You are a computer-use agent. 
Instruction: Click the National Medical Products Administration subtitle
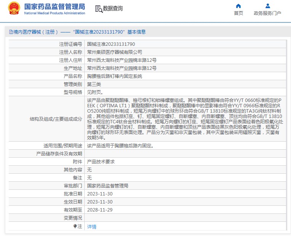(55, 13)
